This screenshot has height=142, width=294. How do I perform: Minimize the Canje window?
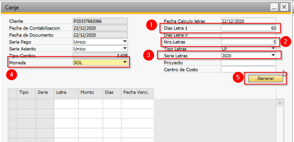point(274,7)
